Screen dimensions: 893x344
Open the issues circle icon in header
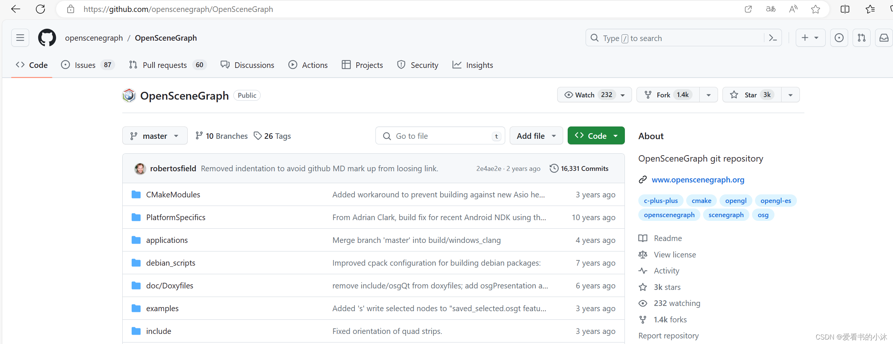(839, 38)
